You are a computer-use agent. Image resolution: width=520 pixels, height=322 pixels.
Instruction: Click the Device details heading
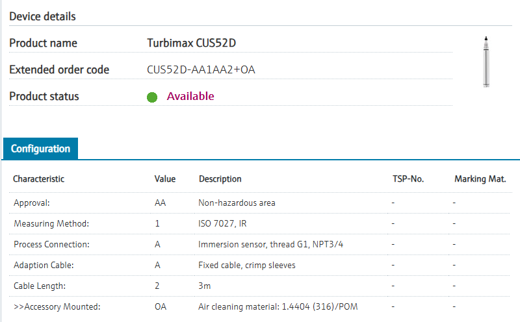[42, 16]
